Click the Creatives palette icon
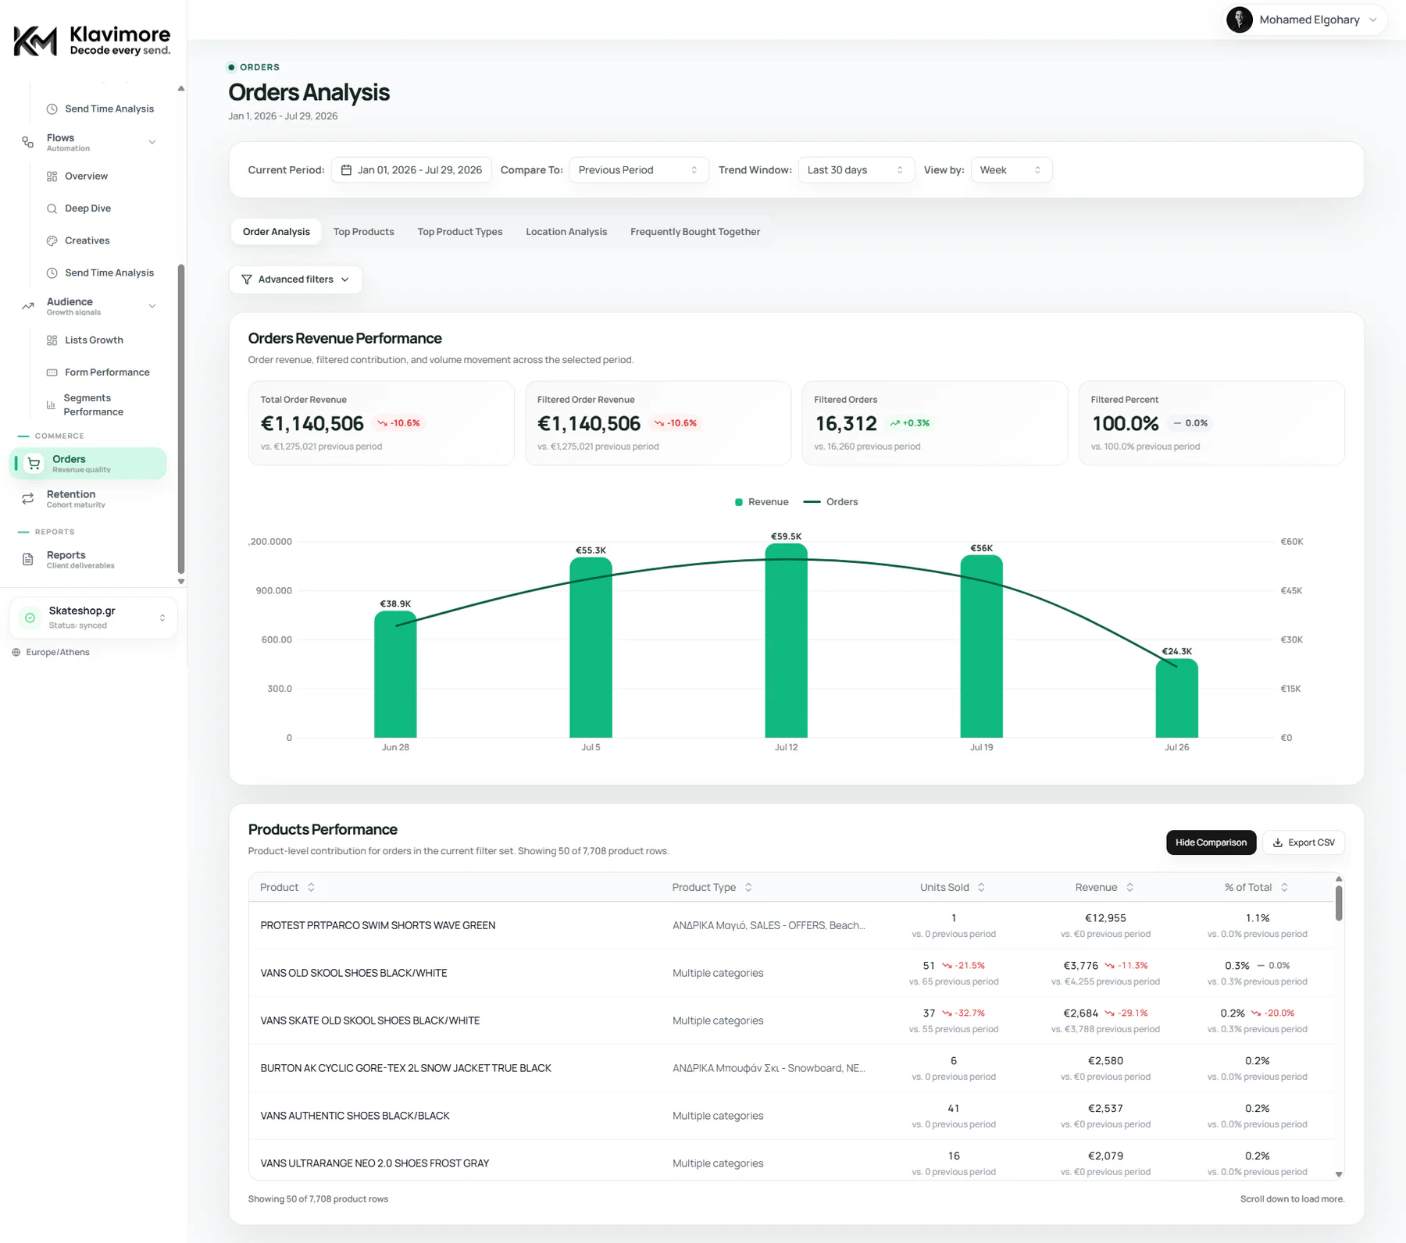Viewport: 1406px width, 1243px height. click(x=52, y=240)
